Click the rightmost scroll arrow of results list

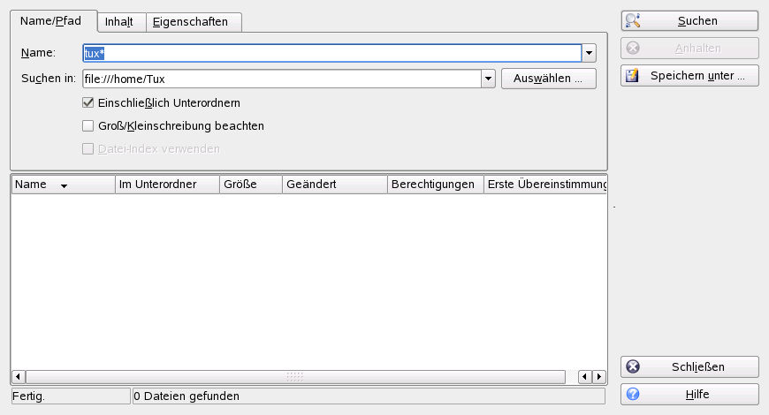point(598,377)
